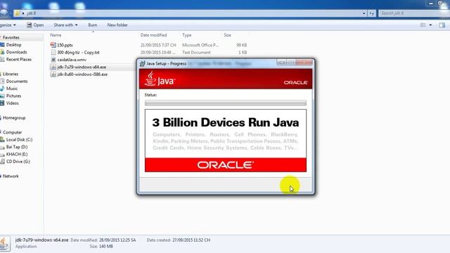Screen dimensions: 450x253
Task: Sort by Date modified column
Action: [x=153, y=35]
